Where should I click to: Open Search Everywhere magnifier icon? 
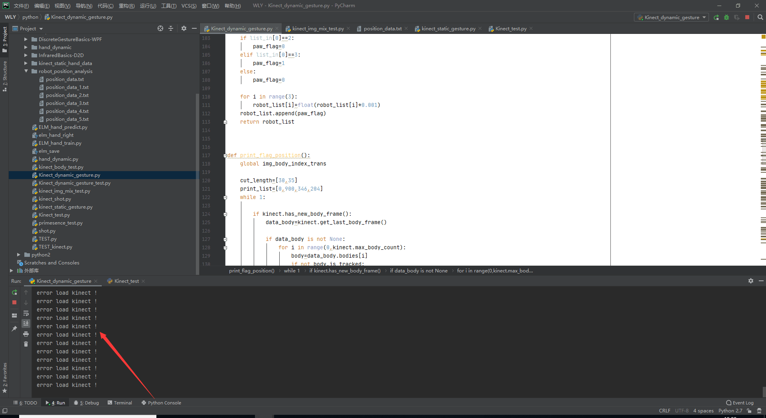click(760, 17)
